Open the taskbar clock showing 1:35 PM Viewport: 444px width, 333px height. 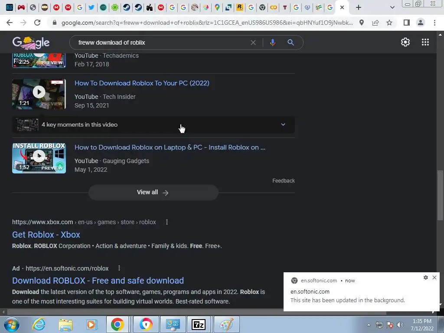click(x=422, y=325)
